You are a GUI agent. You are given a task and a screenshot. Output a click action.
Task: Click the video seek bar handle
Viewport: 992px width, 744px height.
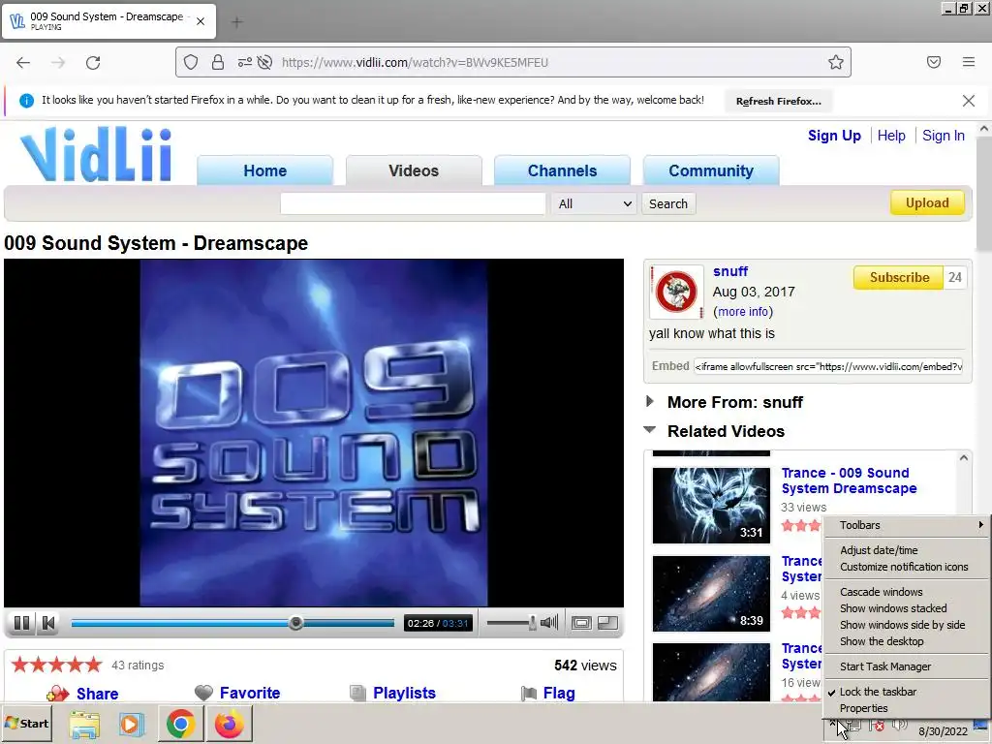[295, 623]
